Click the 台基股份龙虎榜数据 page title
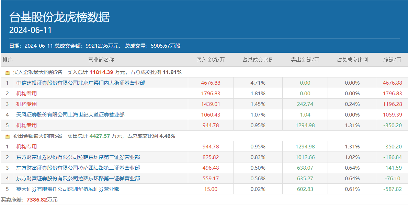 (x=59, y=17)
